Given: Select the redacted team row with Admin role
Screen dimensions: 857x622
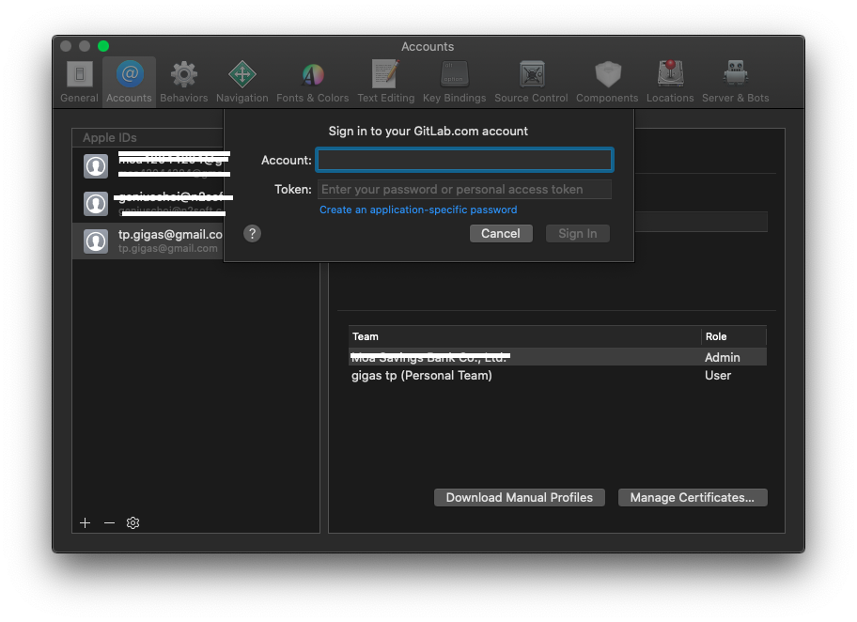Looking at the screenshot, I should pos(557,357).
